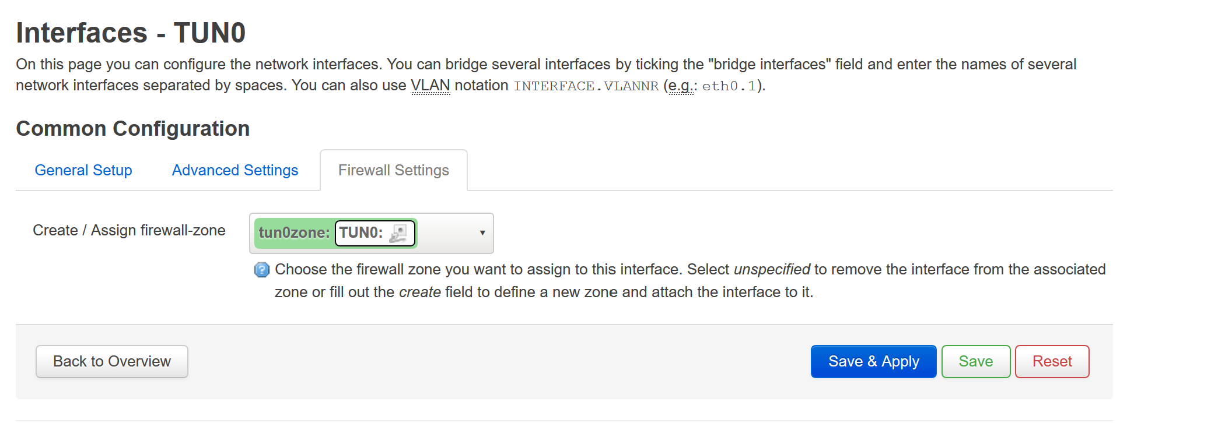Viewport: 1218px width, 423px height.
Task: Click the underlined VLAN abbreviation
Action: pyautogui.click(x=430, y=86)
